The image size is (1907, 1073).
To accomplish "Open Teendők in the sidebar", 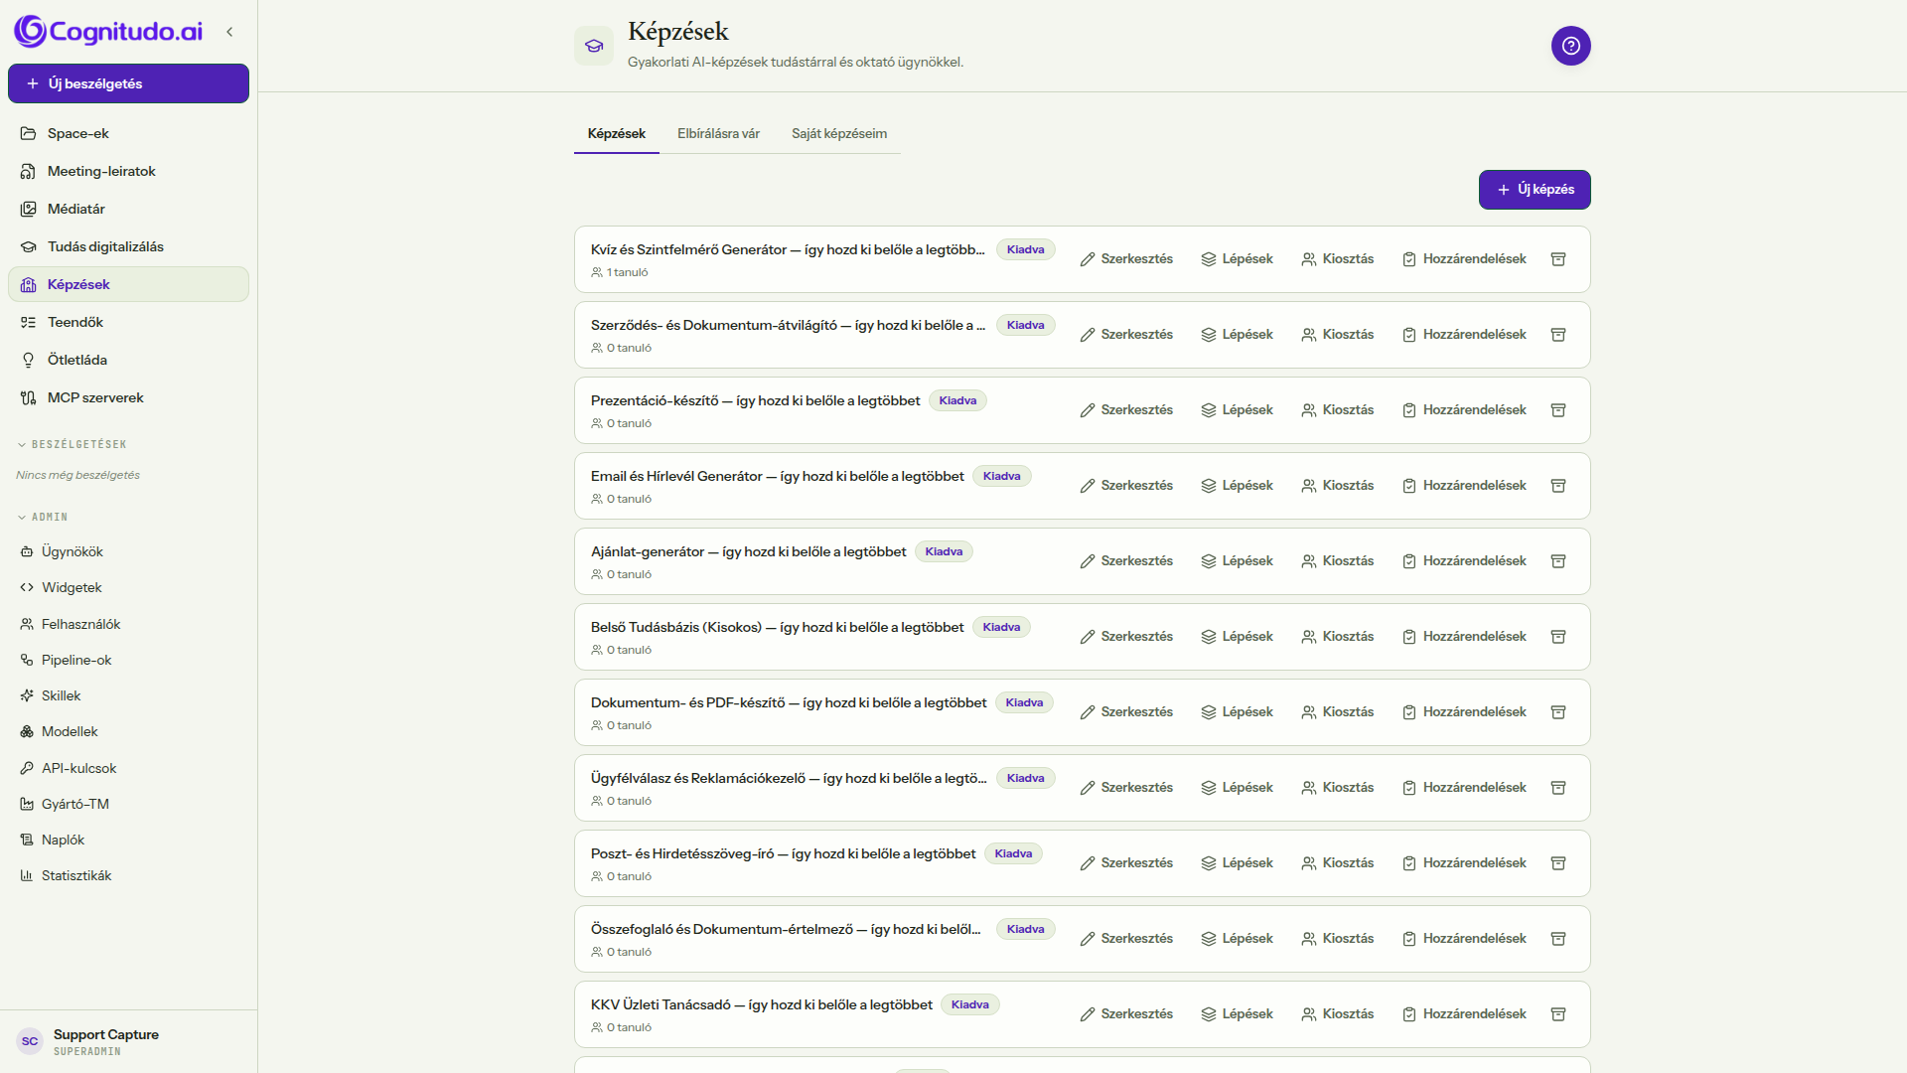I will click(128, 322).
